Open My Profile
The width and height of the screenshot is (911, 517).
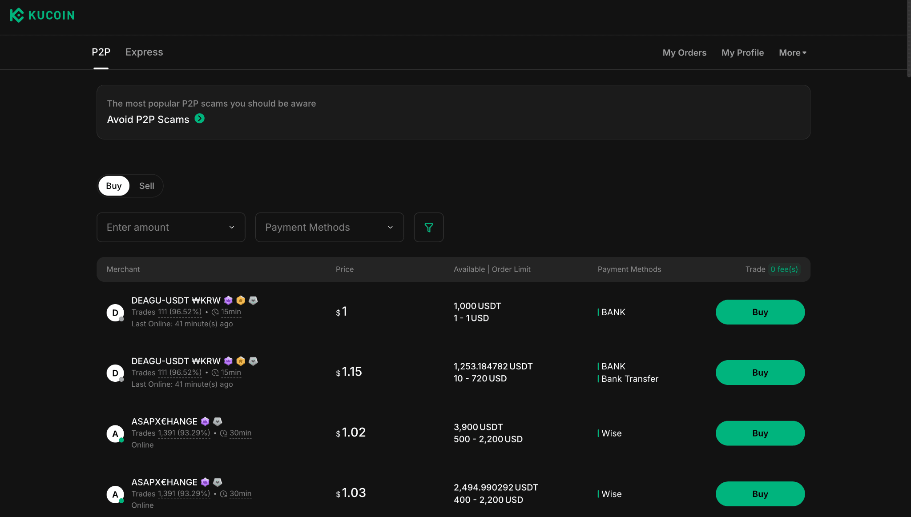click(x=742, y=52)
